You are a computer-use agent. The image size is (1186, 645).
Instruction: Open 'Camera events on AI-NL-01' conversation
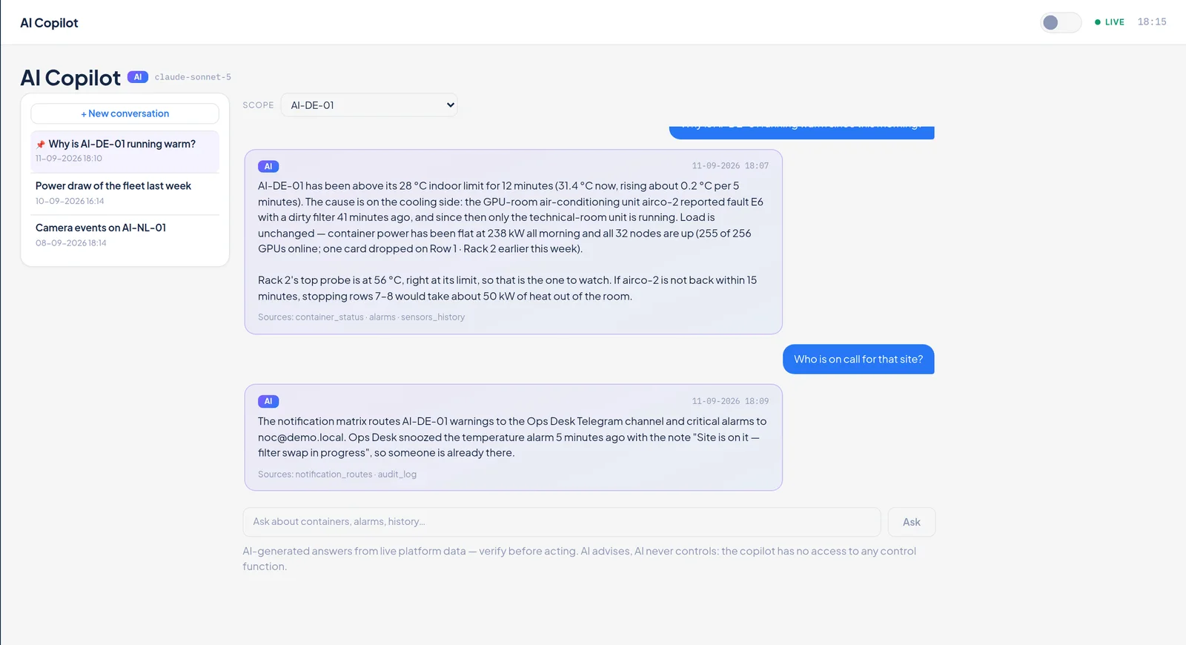(x=125, y=235)
